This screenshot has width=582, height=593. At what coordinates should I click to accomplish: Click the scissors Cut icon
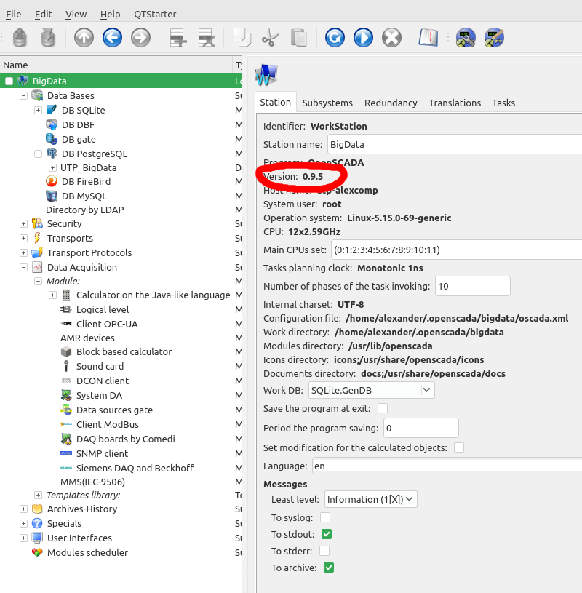pos(270,38)
